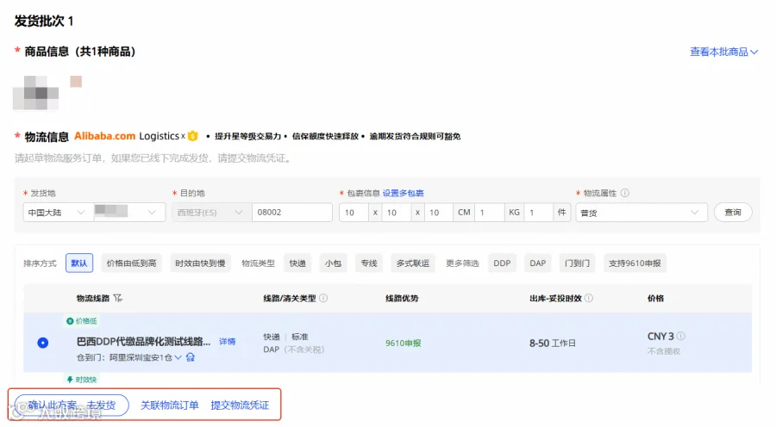Screen dimensions: 776x427
Task: Expand 查看本批商品
Action: click(x=723, y=52)
